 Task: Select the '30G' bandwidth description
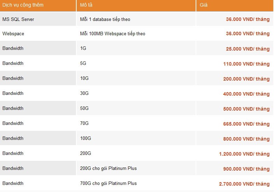[x=84, y=93]
